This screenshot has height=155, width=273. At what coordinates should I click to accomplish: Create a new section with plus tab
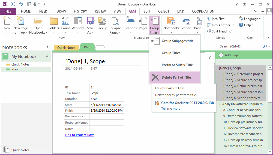(100, 48)
